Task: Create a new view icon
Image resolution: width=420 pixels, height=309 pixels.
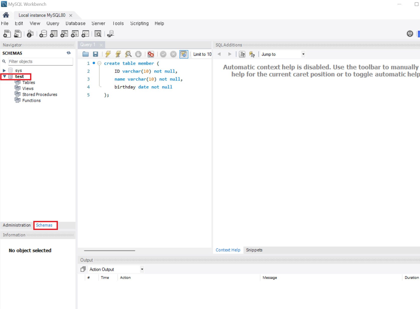Action: (x=64, y=34)
